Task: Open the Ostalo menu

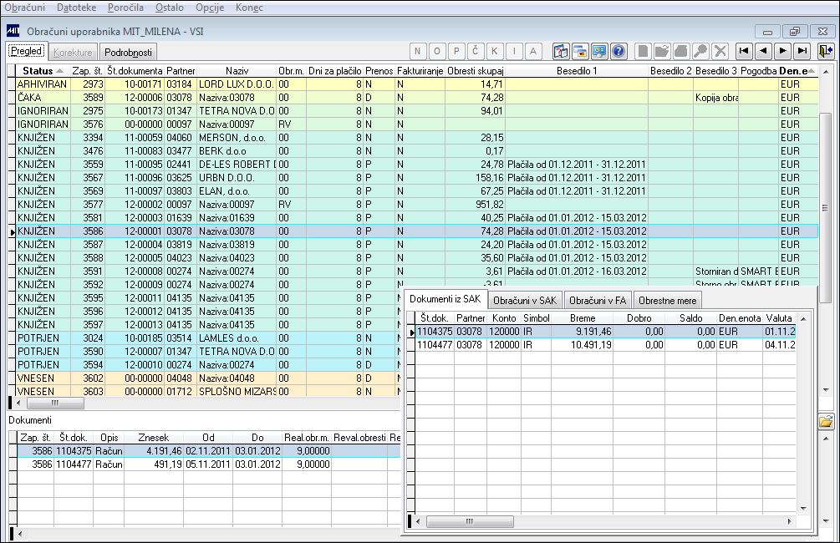Action: (x=170, y=8)
